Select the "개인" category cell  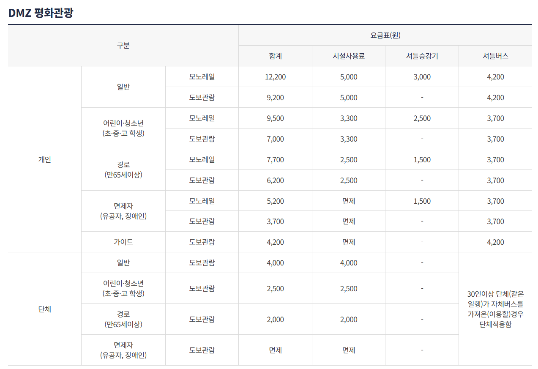click(44, 159)
